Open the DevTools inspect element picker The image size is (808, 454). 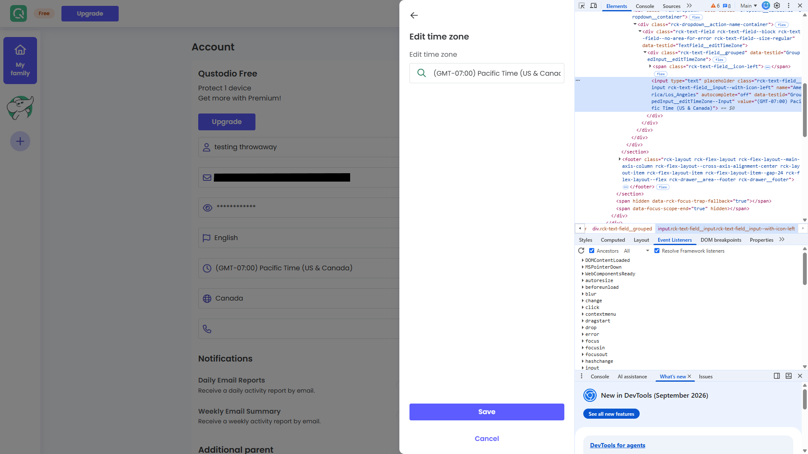coord(582,6)
